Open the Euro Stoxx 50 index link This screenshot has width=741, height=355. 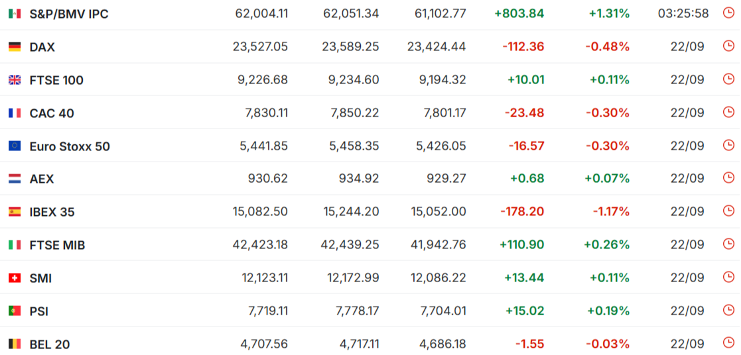click(x=70, y=146)
